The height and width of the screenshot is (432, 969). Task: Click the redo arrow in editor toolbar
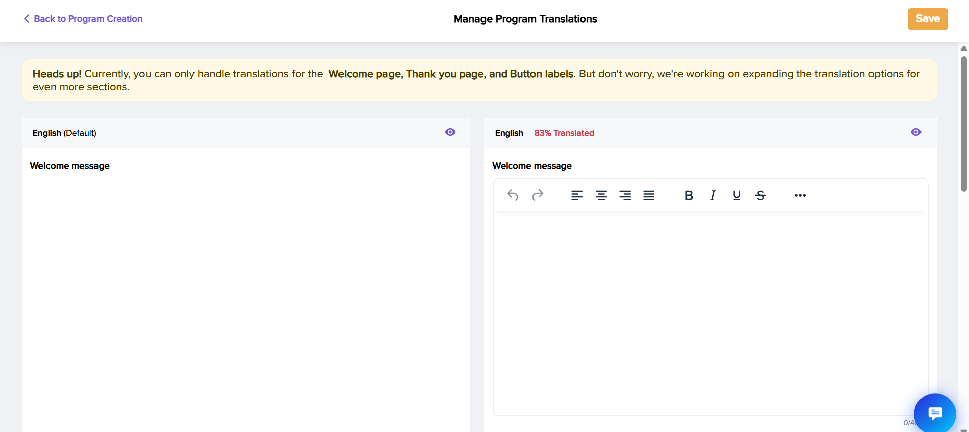(x=538, y=195)
